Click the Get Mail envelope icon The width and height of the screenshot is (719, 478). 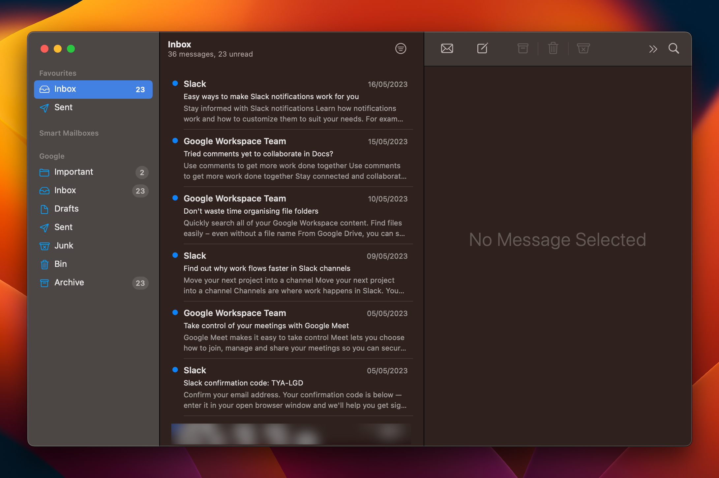[x=447, y=49]
